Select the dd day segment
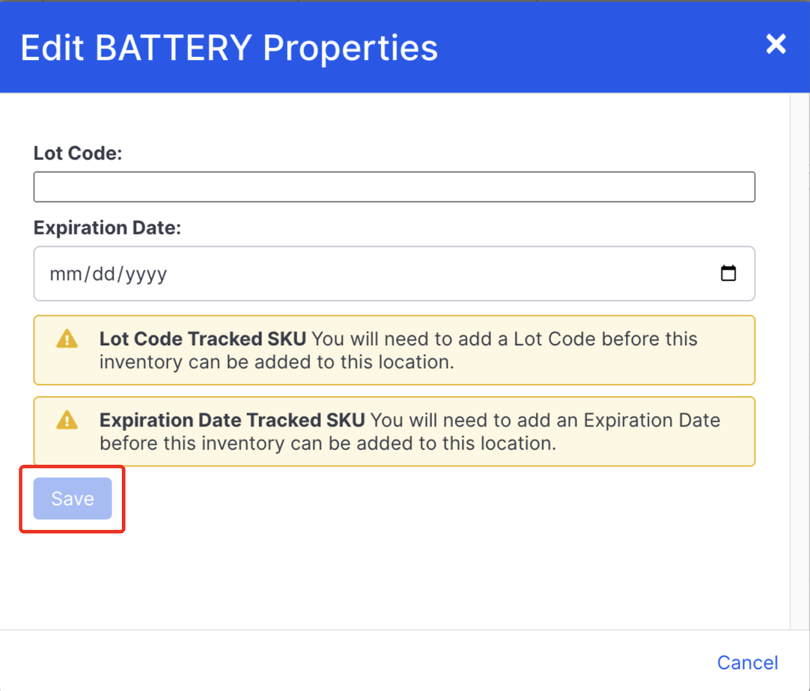The height and width of the screenshot is (691, 810). point(104,274)
